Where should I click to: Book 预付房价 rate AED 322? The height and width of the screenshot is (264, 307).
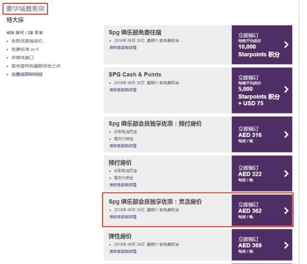point(262,173)
